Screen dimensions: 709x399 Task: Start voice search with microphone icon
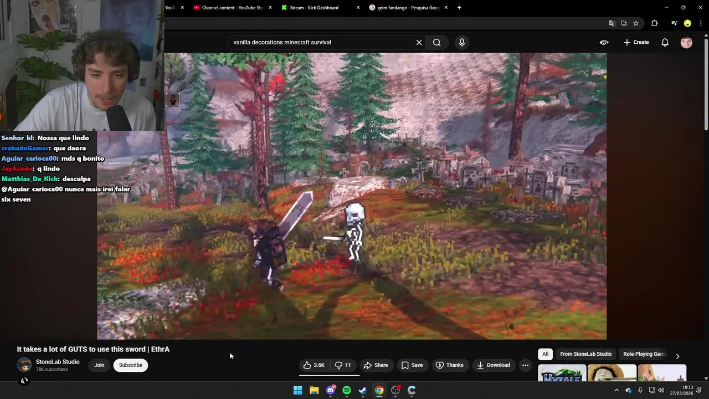click(x=461, y=42)
